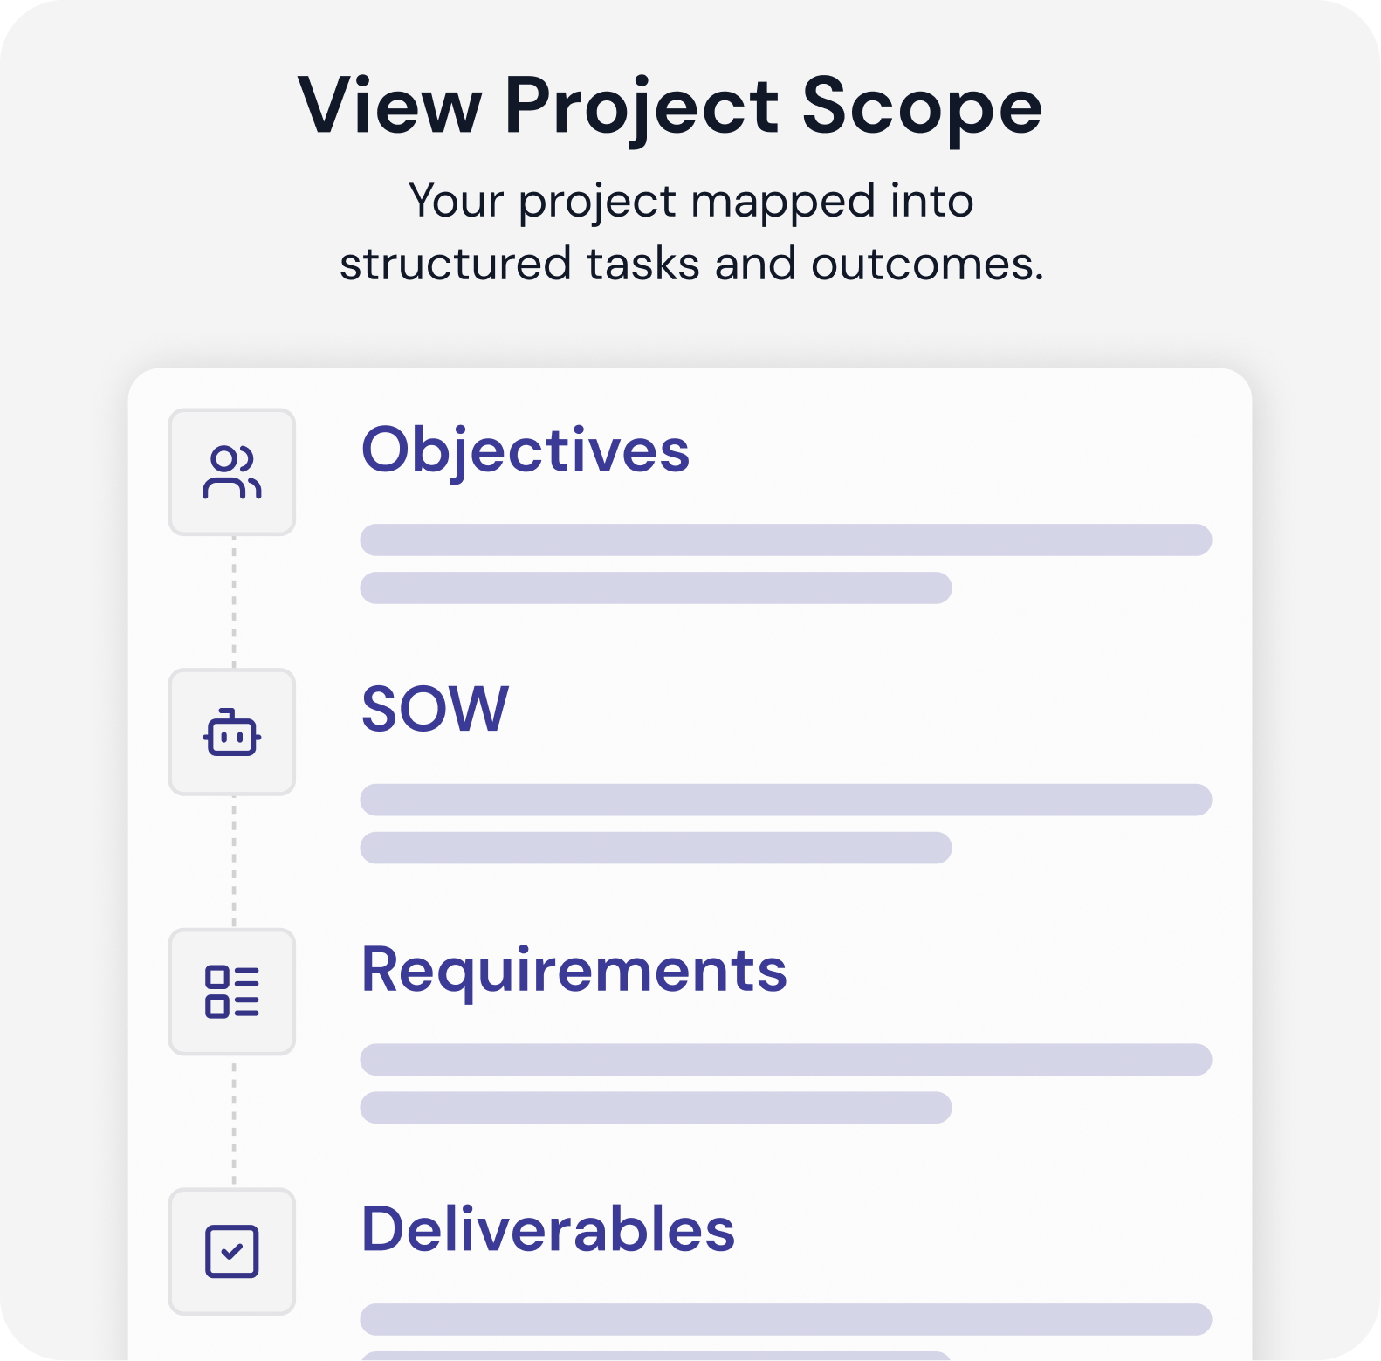1381x1361 pixels.
Task: Click the checklist icon beside Requirements
Action: coord(232,992)
